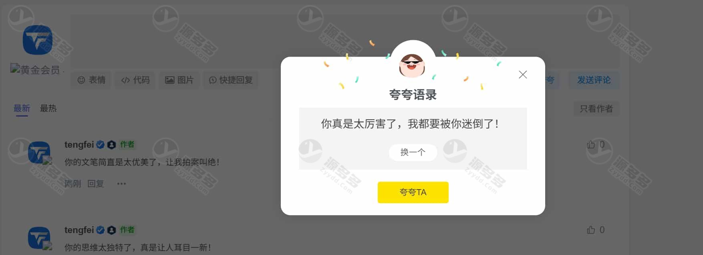Image resolution: width=703 pixels, height=255 pixels.
Task: Get another praise phrase with 换一个
Action: point(413,152)
